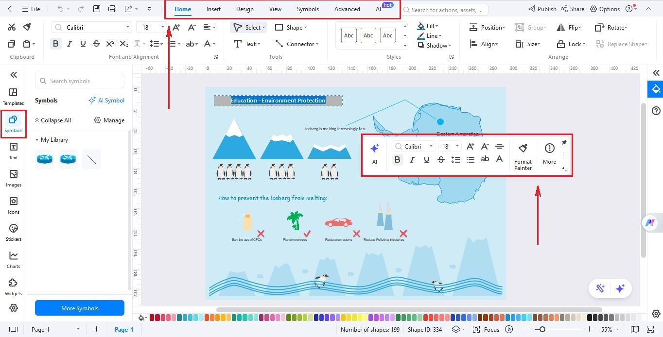Click the AI Symbol link
Viewport: 663px width, 337px height.
pos(106,100)
